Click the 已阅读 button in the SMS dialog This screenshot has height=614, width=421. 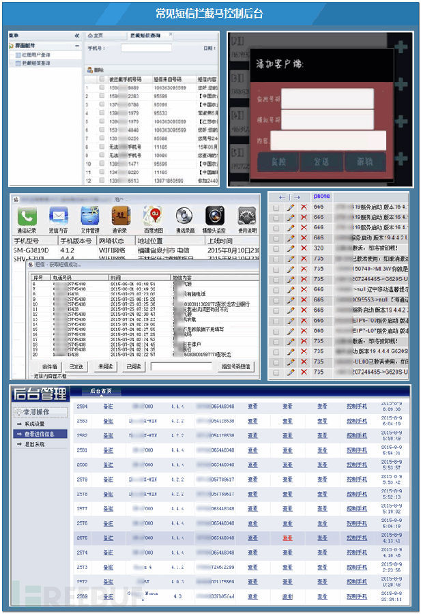tap(134, 366)
